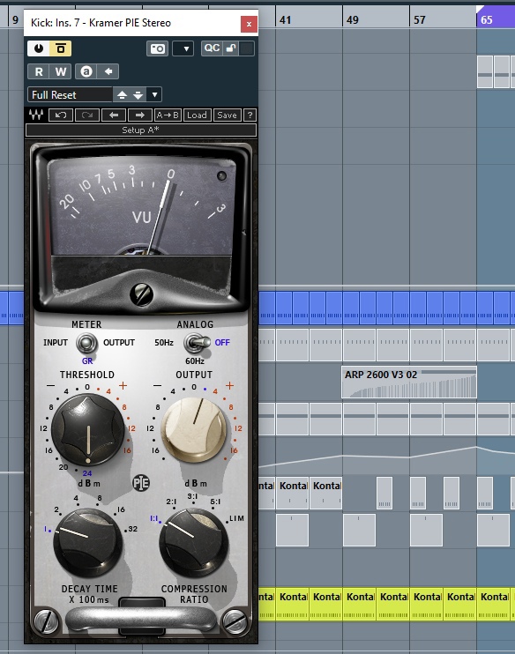Enable Write automation W button
This screenshot has height=654, width=515.
click(x=61, y=71)
